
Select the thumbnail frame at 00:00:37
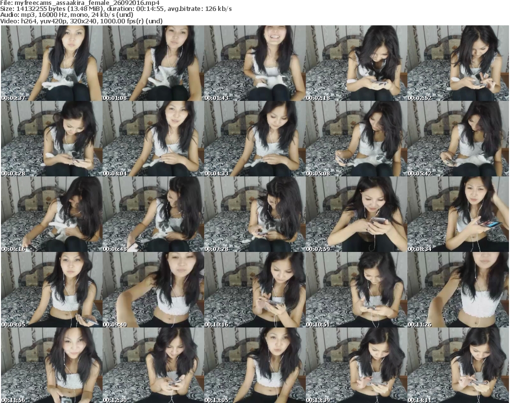point(51,63)
